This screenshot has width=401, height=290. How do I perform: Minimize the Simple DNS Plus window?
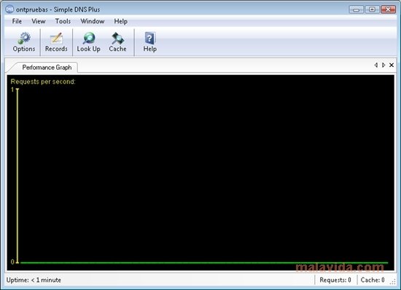pyautogui.click(x=356, y=9)
